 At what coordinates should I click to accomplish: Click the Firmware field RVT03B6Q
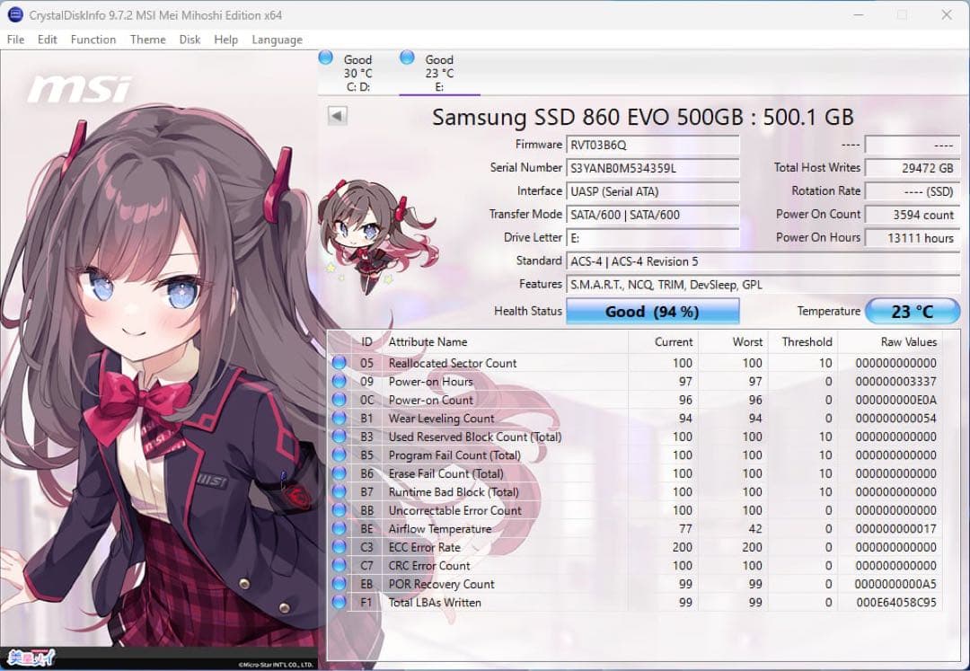(653, 145)
